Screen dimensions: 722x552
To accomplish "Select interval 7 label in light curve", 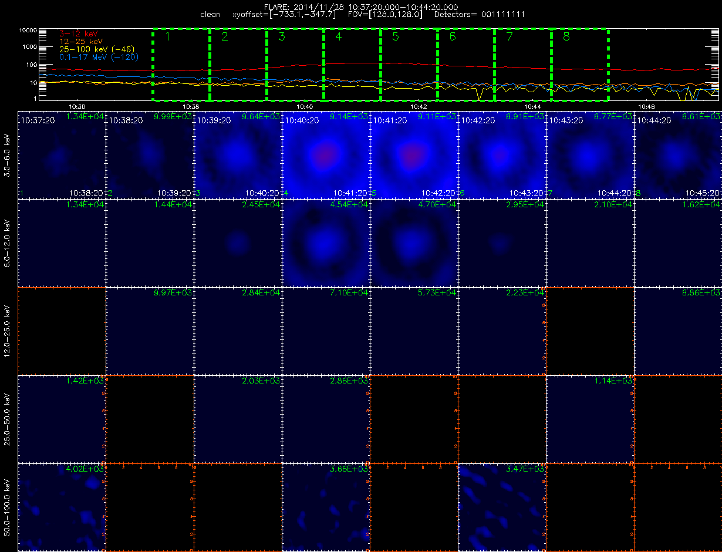I will pyautogui.click(x=509, y=37).
